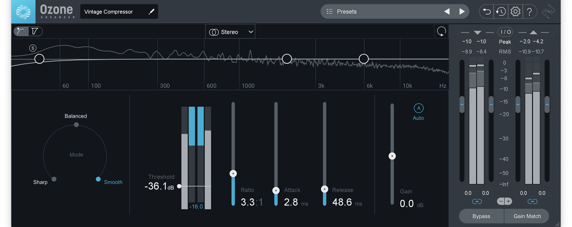Go to the next preset arrow
Viewport: 572px width, 227px height.
(461, 12)
